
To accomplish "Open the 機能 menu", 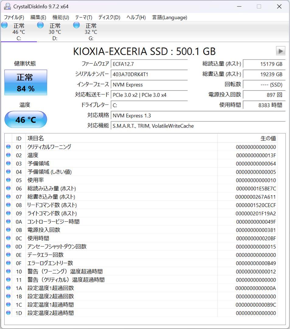I will pyautogui.click(x=60, y=17).
